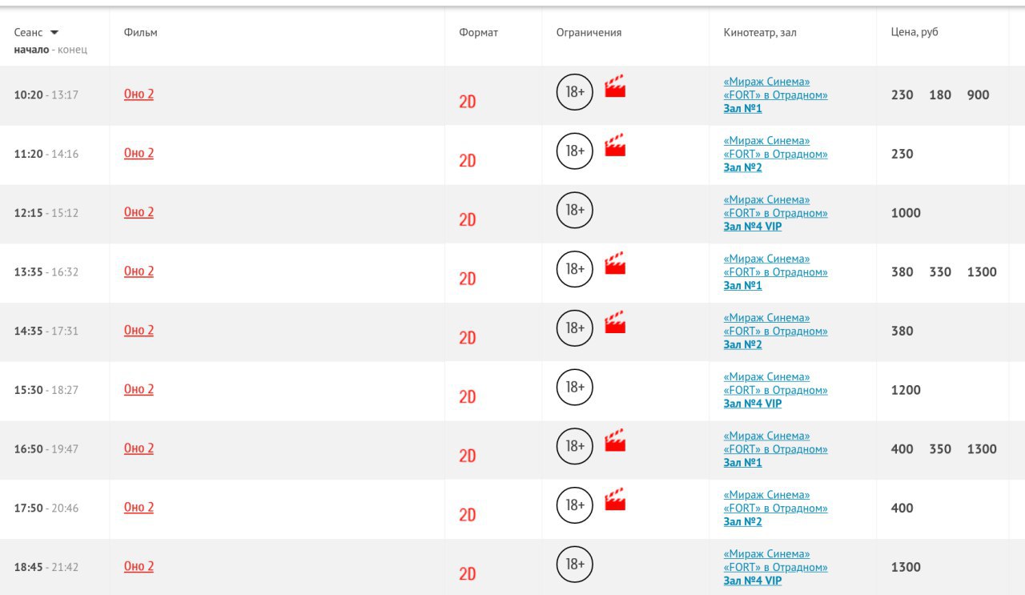Select the 1000 price in the 12:15 row

[906, 213]
